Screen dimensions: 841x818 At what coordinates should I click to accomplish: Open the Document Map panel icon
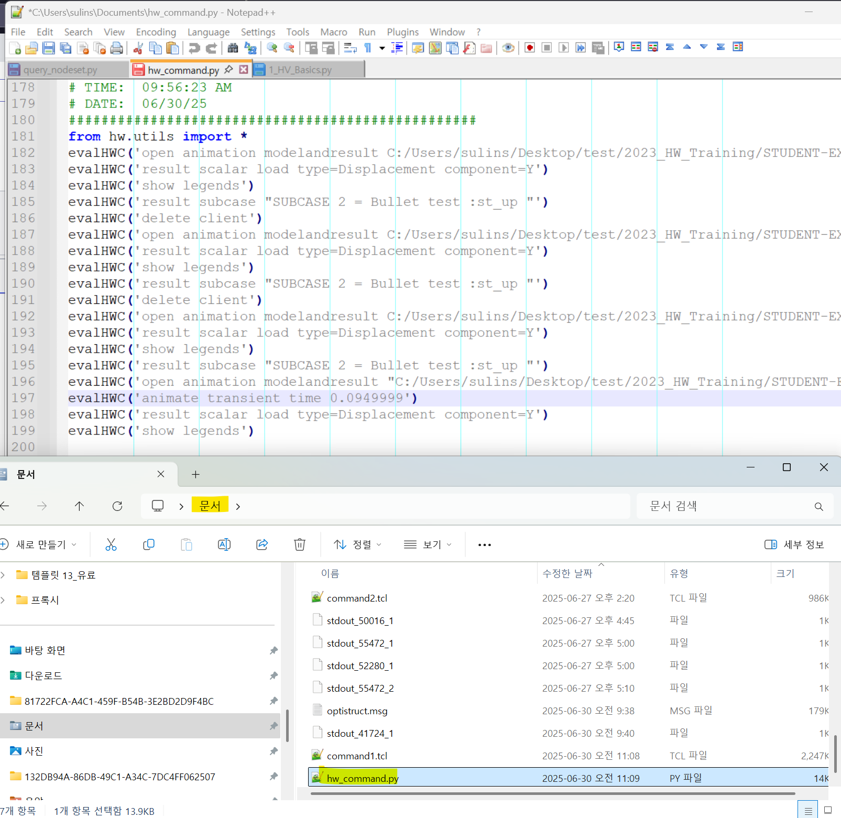pyautogui.click(x=435, y=48)
